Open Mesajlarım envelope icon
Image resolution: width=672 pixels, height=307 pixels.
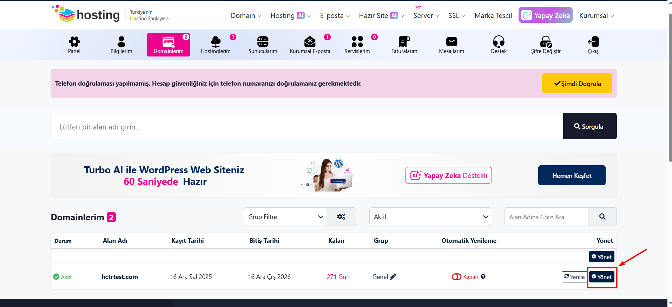pos(452,42)
